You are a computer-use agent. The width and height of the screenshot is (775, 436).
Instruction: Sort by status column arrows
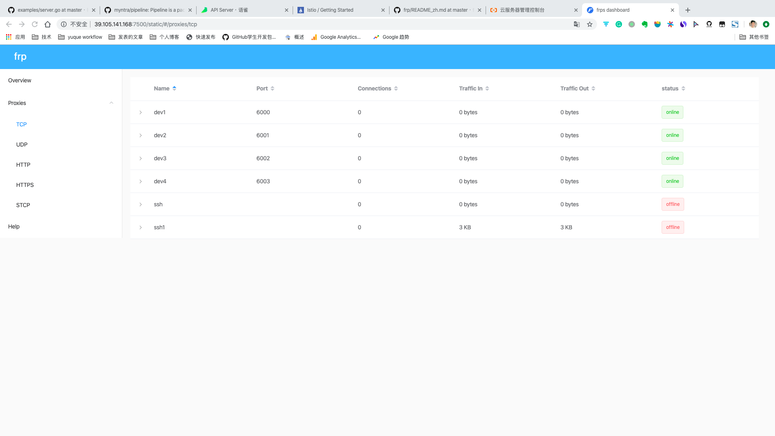(x=683, y=88)
